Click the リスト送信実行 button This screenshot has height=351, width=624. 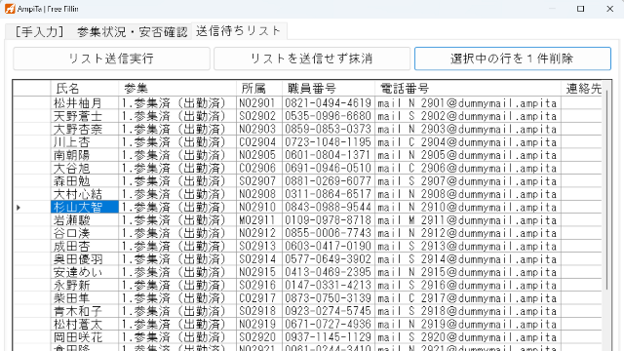tap(111, 58)
